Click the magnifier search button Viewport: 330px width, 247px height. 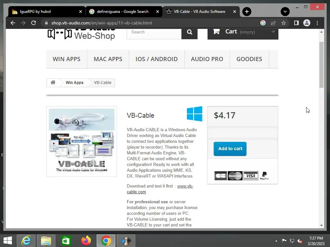189,33
